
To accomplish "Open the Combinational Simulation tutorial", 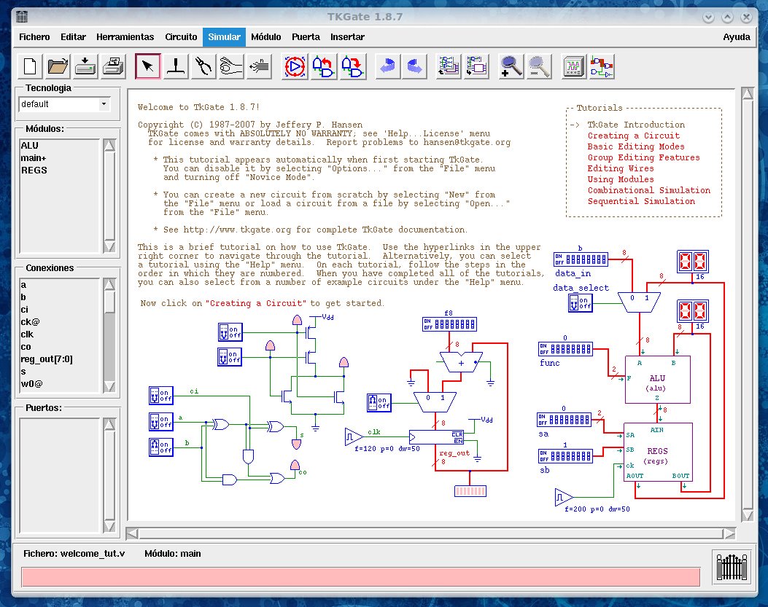I will pos(649,190).
